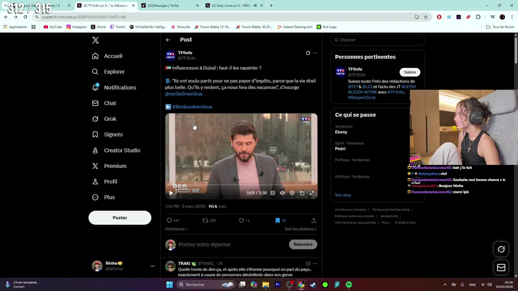Screen dimensions: 518x291
Task: Click the Répondre button
Action: (x=303, y=244)
